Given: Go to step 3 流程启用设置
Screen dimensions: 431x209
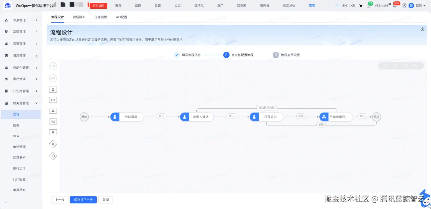Looking at the screenshot, I should pos(286,55).
